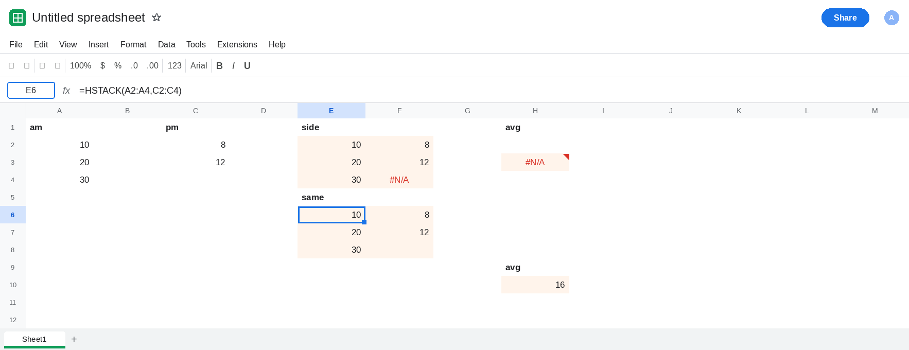The image size is (909, 350).
Task: Click the account avatar
Action: click(891, 17)
